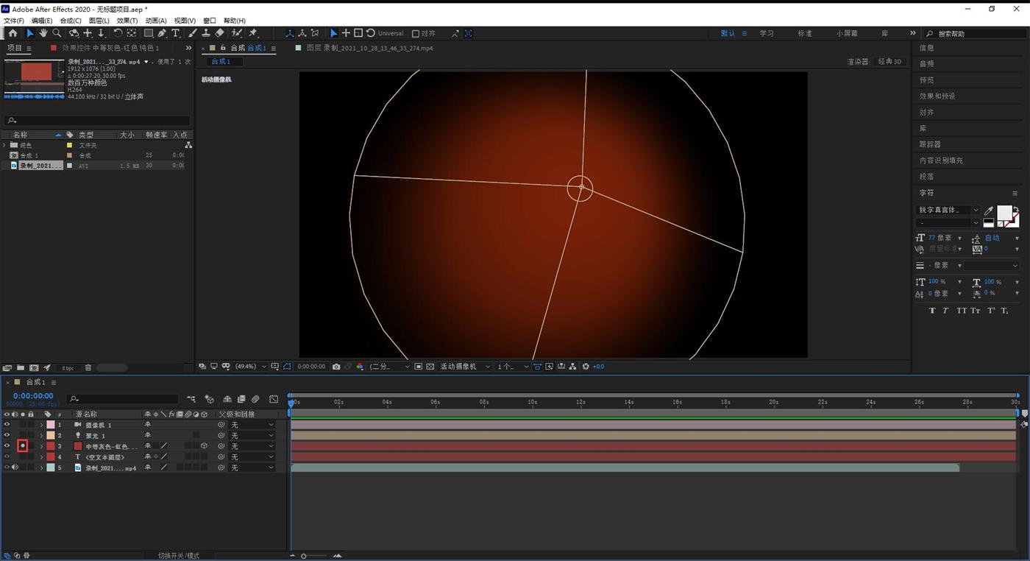
Task: Open the 活动摄像机 view dropdown
Action: tap(464, 367)
